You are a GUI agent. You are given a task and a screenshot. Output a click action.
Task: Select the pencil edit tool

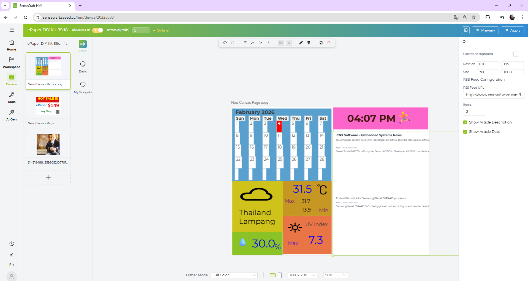pos(301,43)
